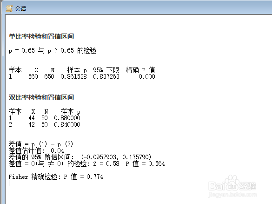Screen dimensions: 272x204
Task: Click the line p = 0.65 与 p > 0.65 的检验
Action: pyautogui.click(x=53, y=51)
